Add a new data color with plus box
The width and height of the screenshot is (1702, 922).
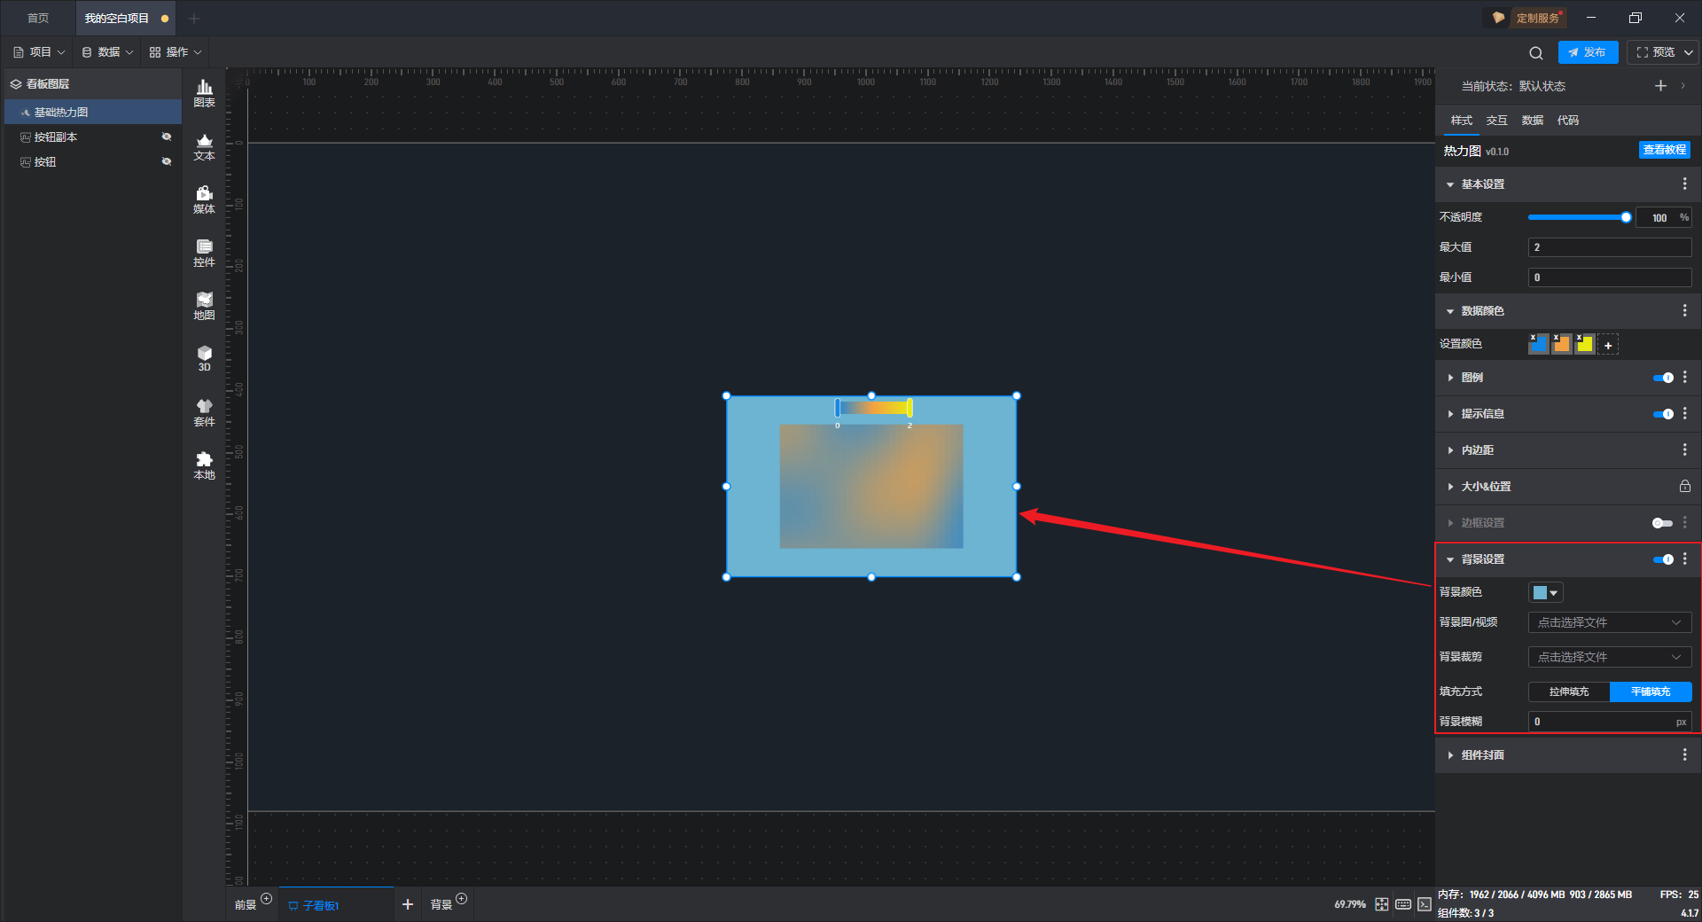[x=1608, y=344]
